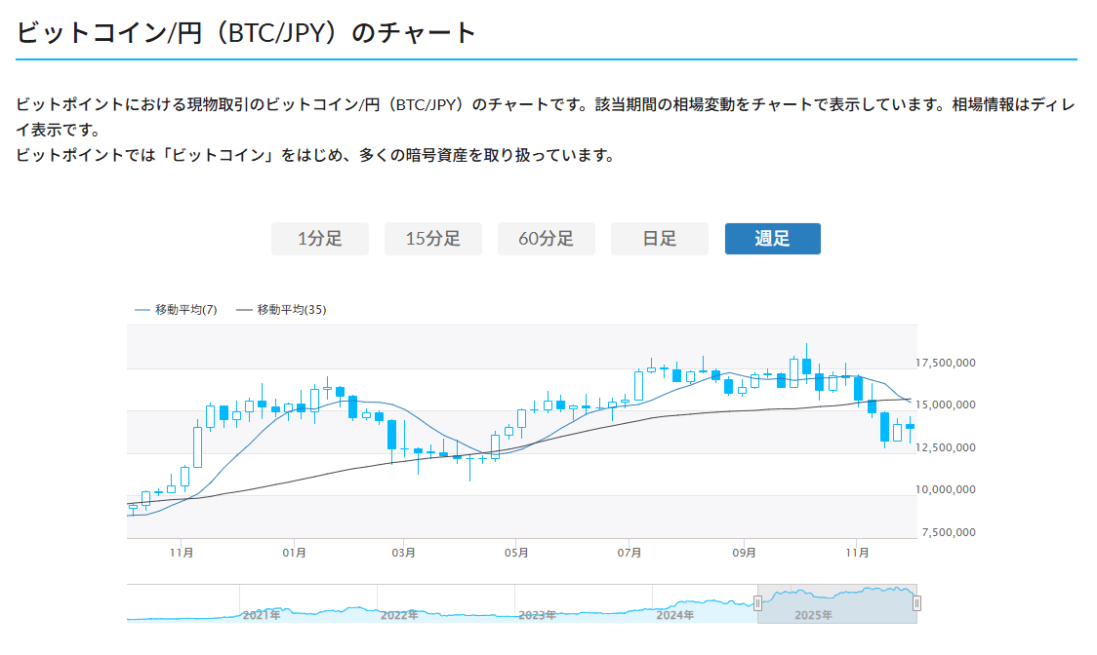
Task: Toggle visibility of 移動平均(7) line
Action: (185, 308)
